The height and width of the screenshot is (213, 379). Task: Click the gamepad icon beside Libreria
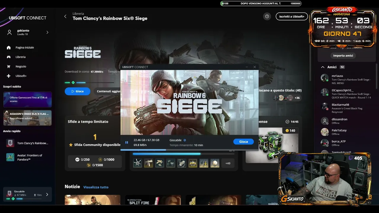pos(9,57)
